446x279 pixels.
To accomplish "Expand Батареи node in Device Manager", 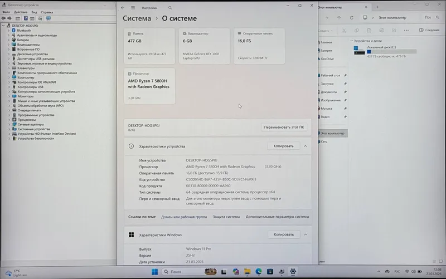I will pyautogui.click(x=8, y=40).
